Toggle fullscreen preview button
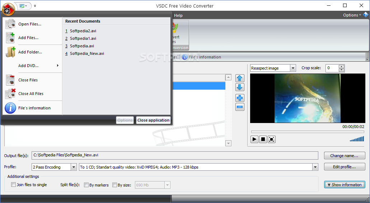370x203 pixels. 271,140
